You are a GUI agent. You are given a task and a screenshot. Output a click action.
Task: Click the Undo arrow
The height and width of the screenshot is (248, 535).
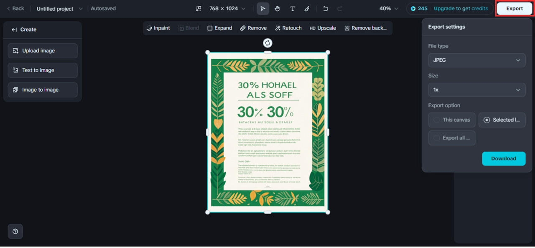click(x=326, y=8)
